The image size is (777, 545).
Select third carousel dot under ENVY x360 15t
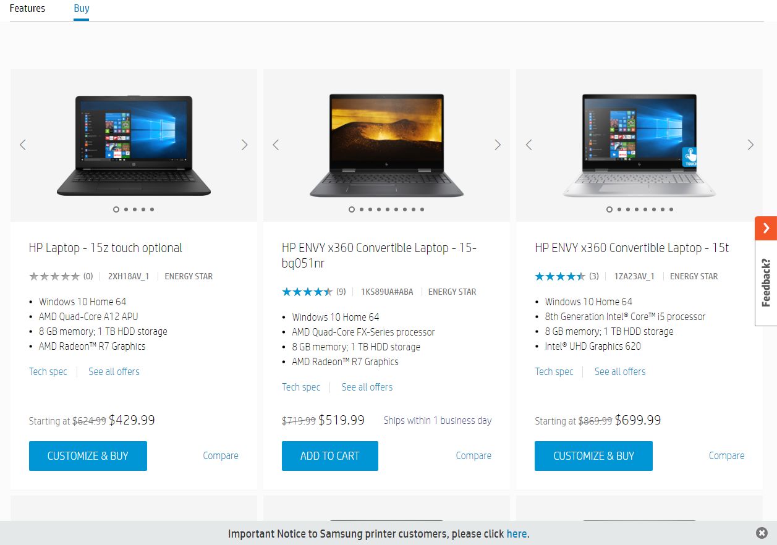[627, 209]
